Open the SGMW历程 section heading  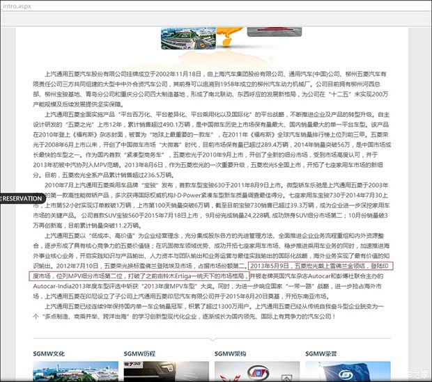click(139, 353)
